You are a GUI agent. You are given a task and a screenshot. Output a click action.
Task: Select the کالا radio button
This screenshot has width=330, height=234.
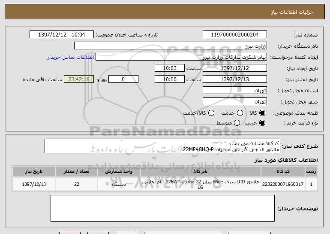click(x=262, y=113)
